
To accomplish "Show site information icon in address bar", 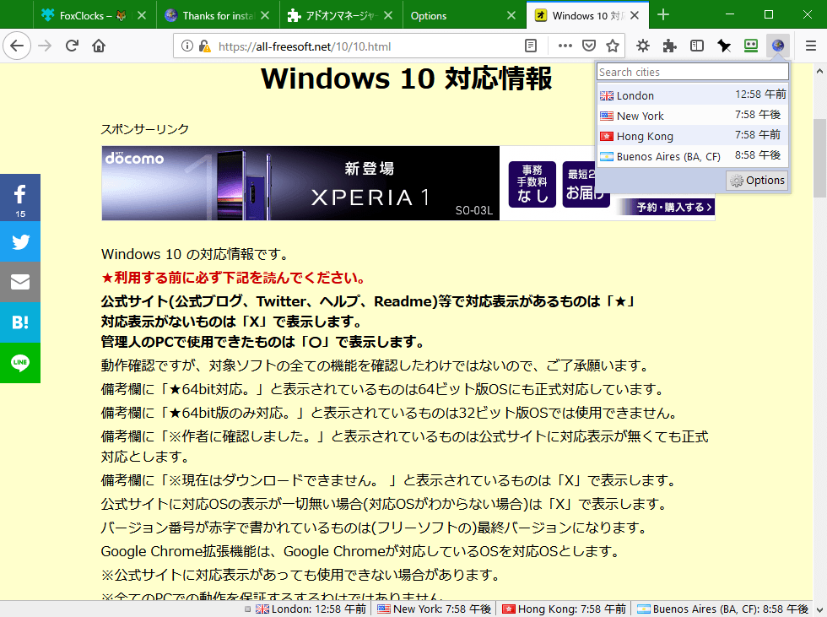I will tap(186, 46).
